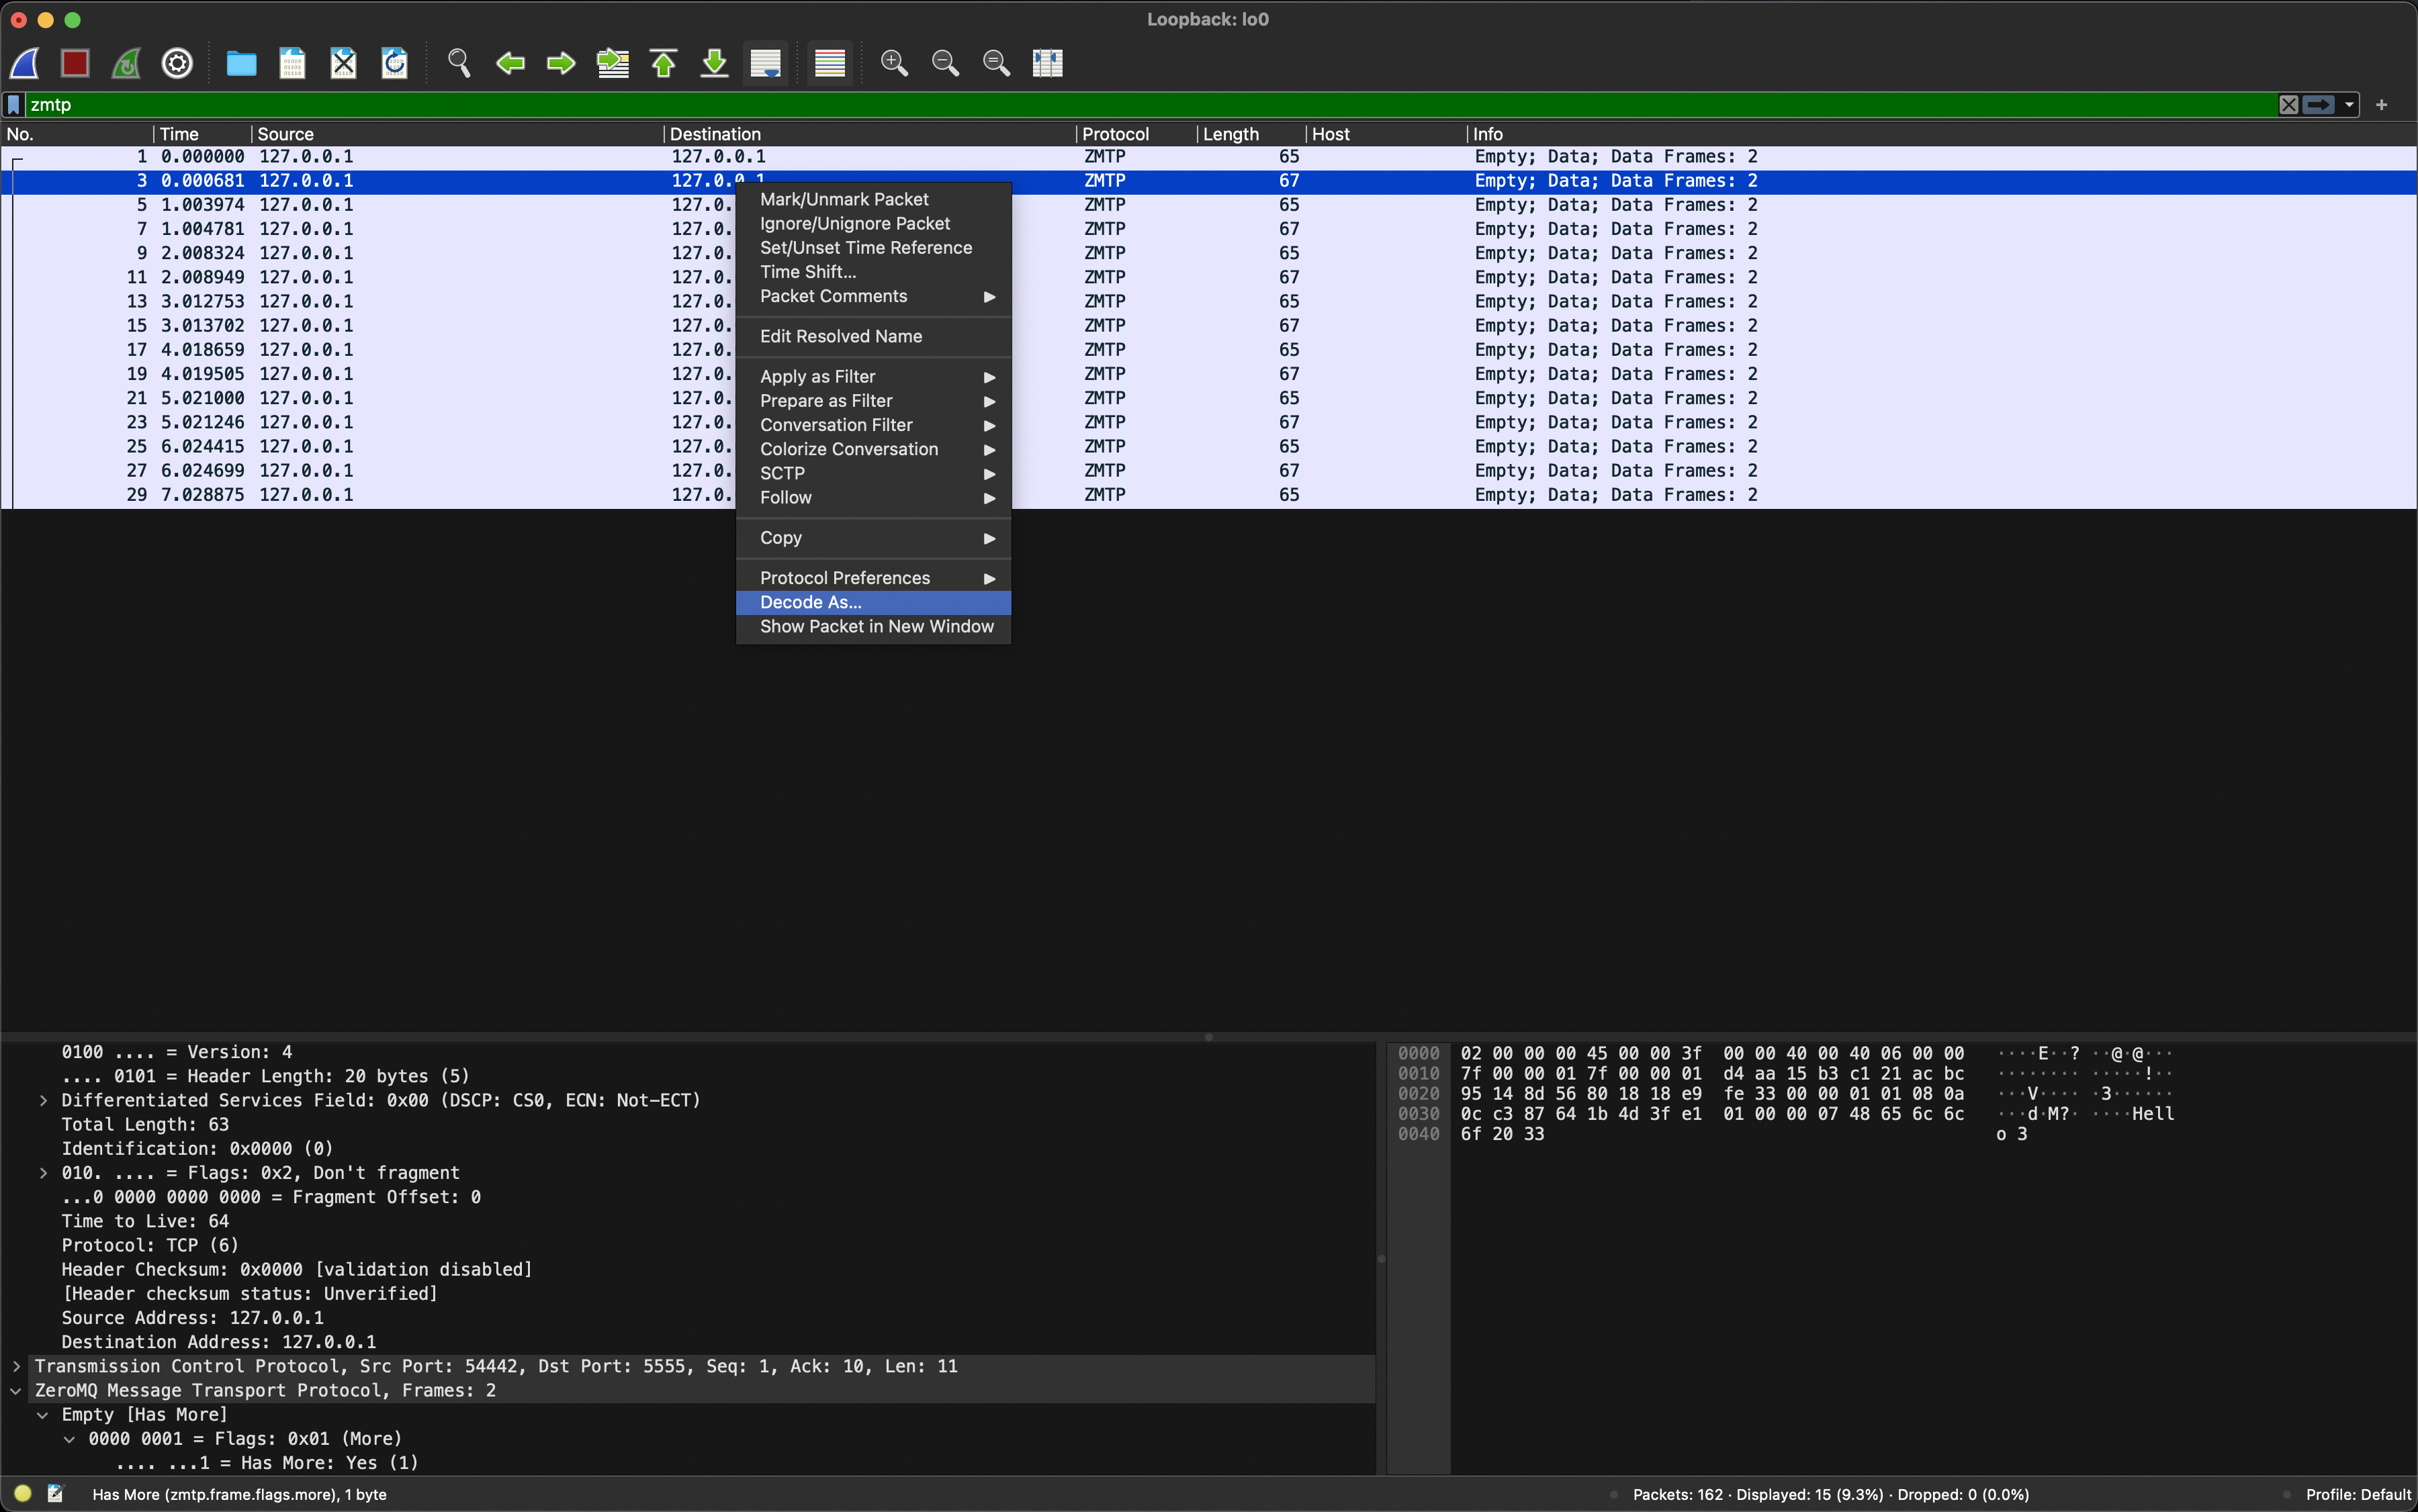Stop capturing packets with red square
The height and width of the screenshot is (1512, 2418).
[75, 63]
